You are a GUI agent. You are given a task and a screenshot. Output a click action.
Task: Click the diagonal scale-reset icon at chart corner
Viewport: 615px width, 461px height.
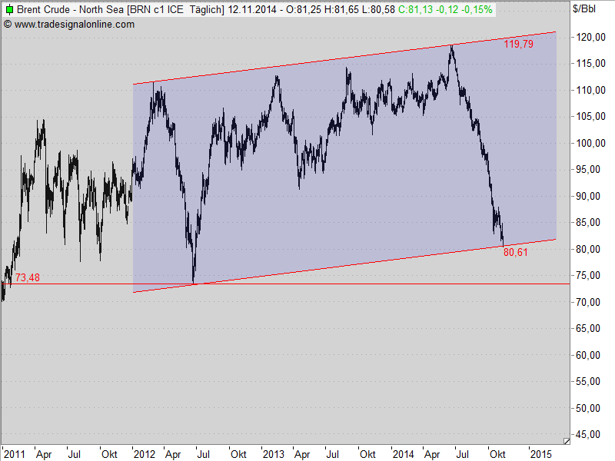(x=567, y=440)
